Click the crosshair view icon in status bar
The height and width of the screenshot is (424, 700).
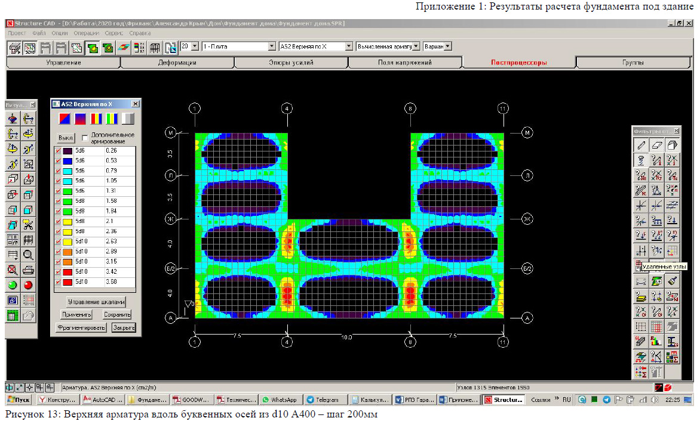point(30,387)
